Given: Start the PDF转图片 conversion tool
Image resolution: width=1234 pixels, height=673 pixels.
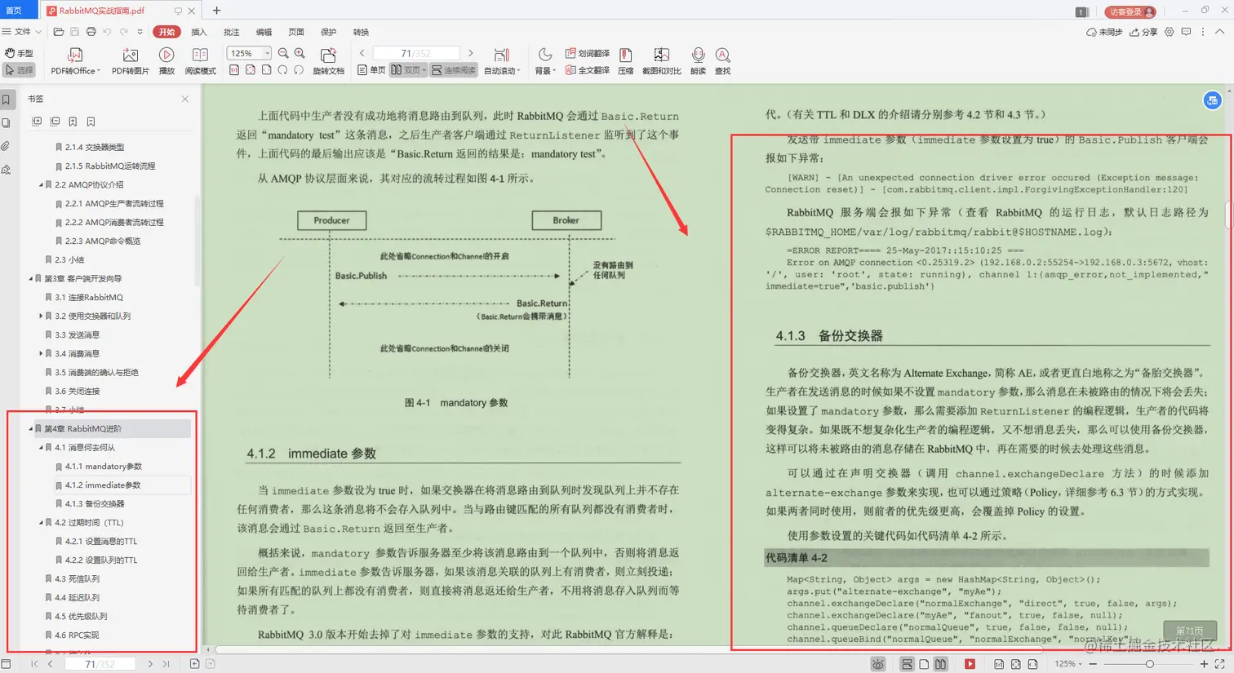Looking at the screenshot, I should [130, 60].
